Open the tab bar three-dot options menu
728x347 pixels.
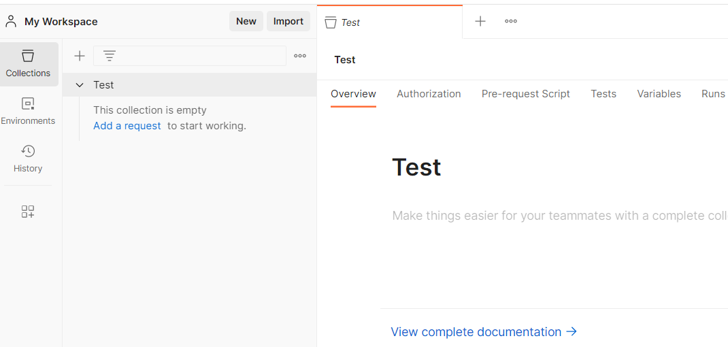click(511, 21)
